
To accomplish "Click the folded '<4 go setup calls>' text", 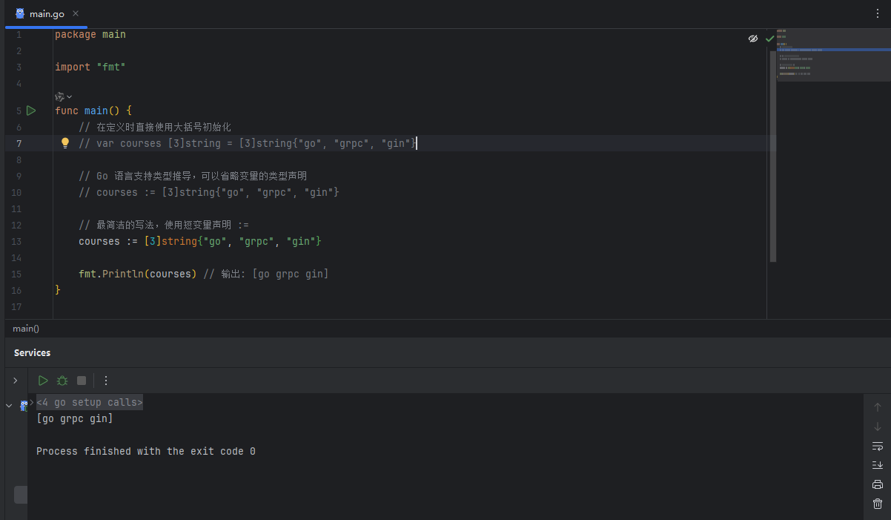I will pyautogui.click(x=90, y=402).
